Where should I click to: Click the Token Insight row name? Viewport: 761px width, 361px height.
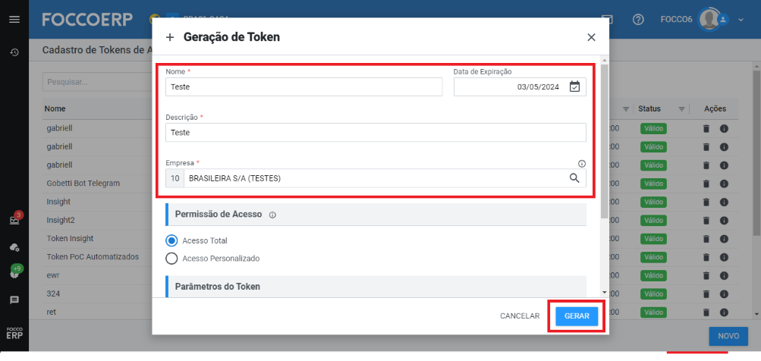70,239
